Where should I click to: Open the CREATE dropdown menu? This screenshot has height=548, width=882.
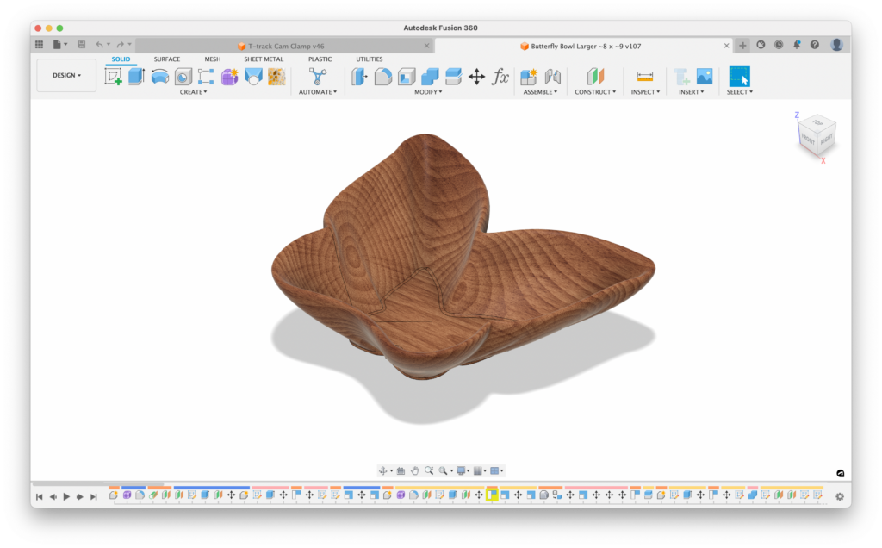(194, 91)
